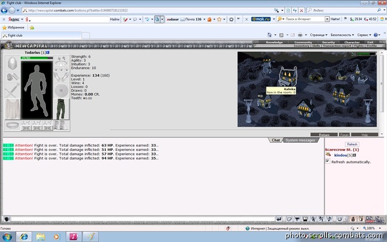The width and height of the screenshot is (387, 242).
Task: Click the send message arrow icon
Action: click(279, 219)
